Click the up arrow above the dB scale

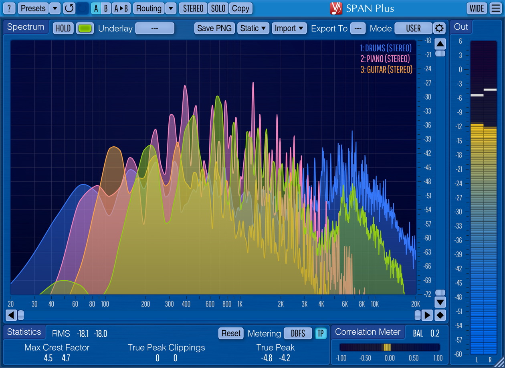coord(440,44)
